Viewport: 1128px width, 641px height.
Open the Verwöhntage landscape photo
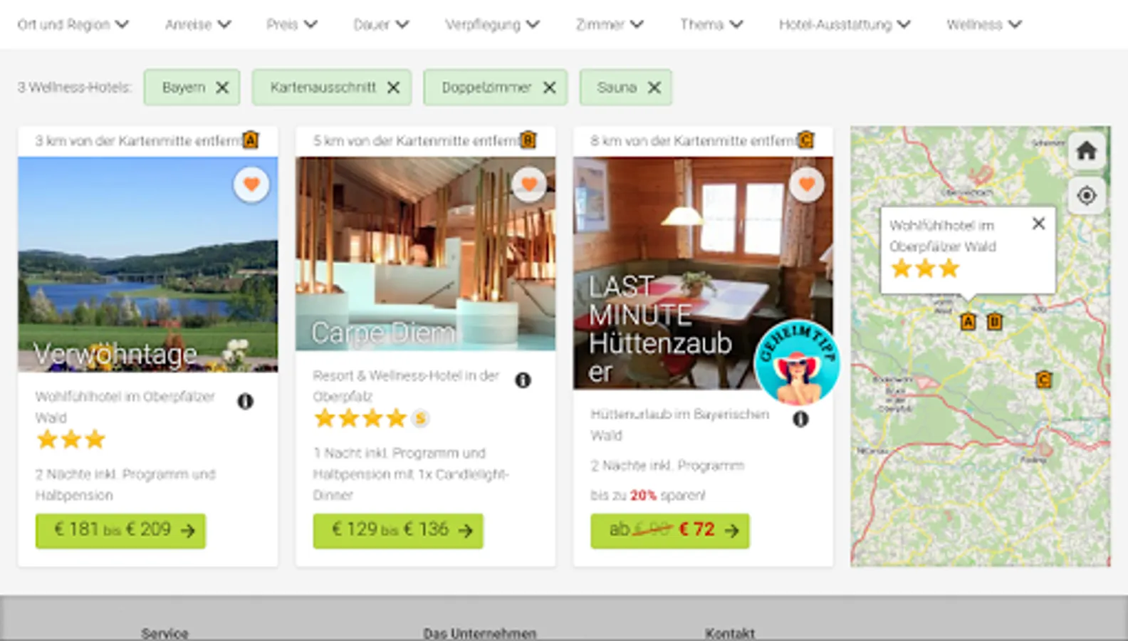coord(148,264)
